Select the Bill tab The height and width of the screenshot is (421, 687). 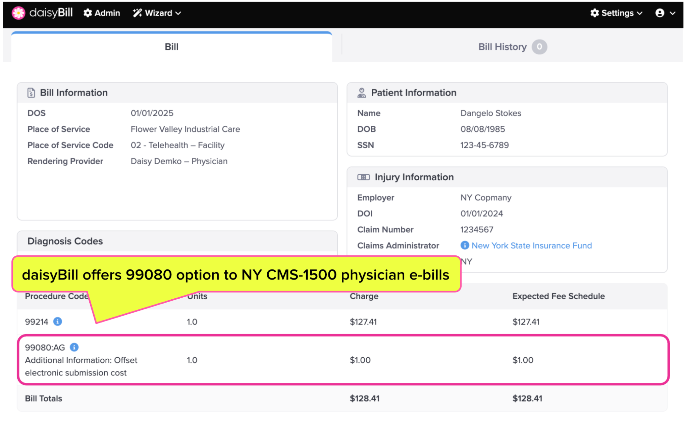[171, 47]
